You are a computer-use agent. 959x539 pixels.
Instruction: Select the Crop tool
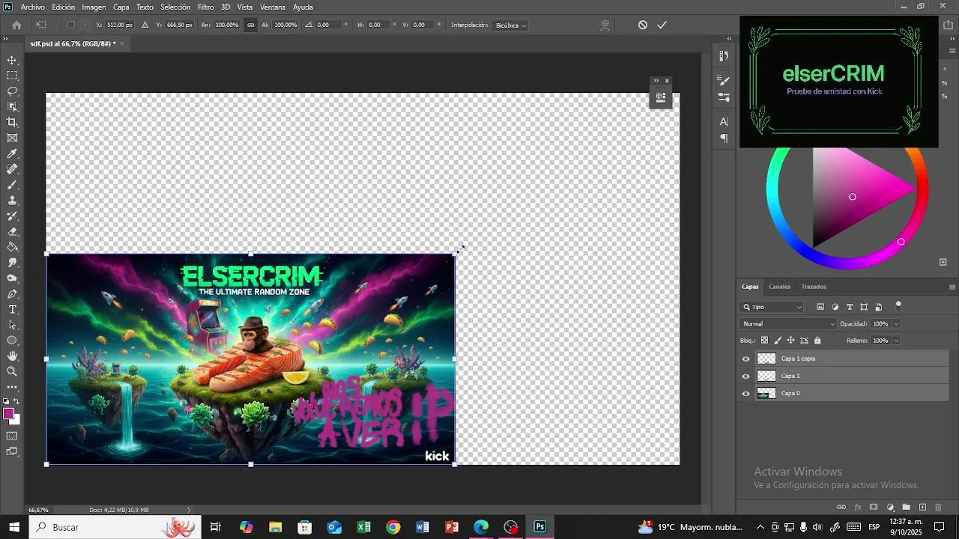[12, 122]
